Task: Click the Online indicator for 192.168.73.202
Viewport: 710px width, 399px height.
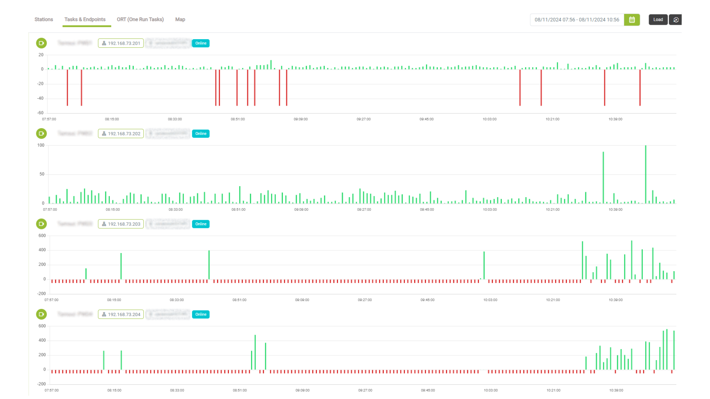Action: [200, 133]
